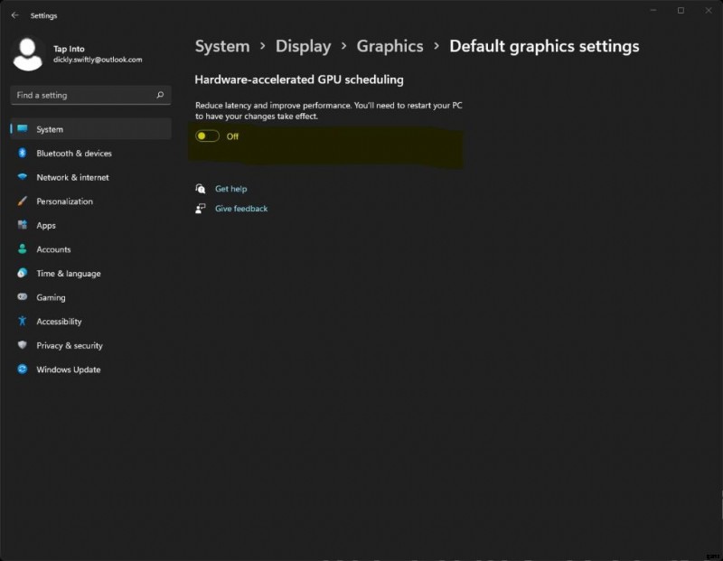The width and height of the screenshot is (723, 561).
Task: Click the Accounts person icon in sidebar
Action: click(22, 249)
